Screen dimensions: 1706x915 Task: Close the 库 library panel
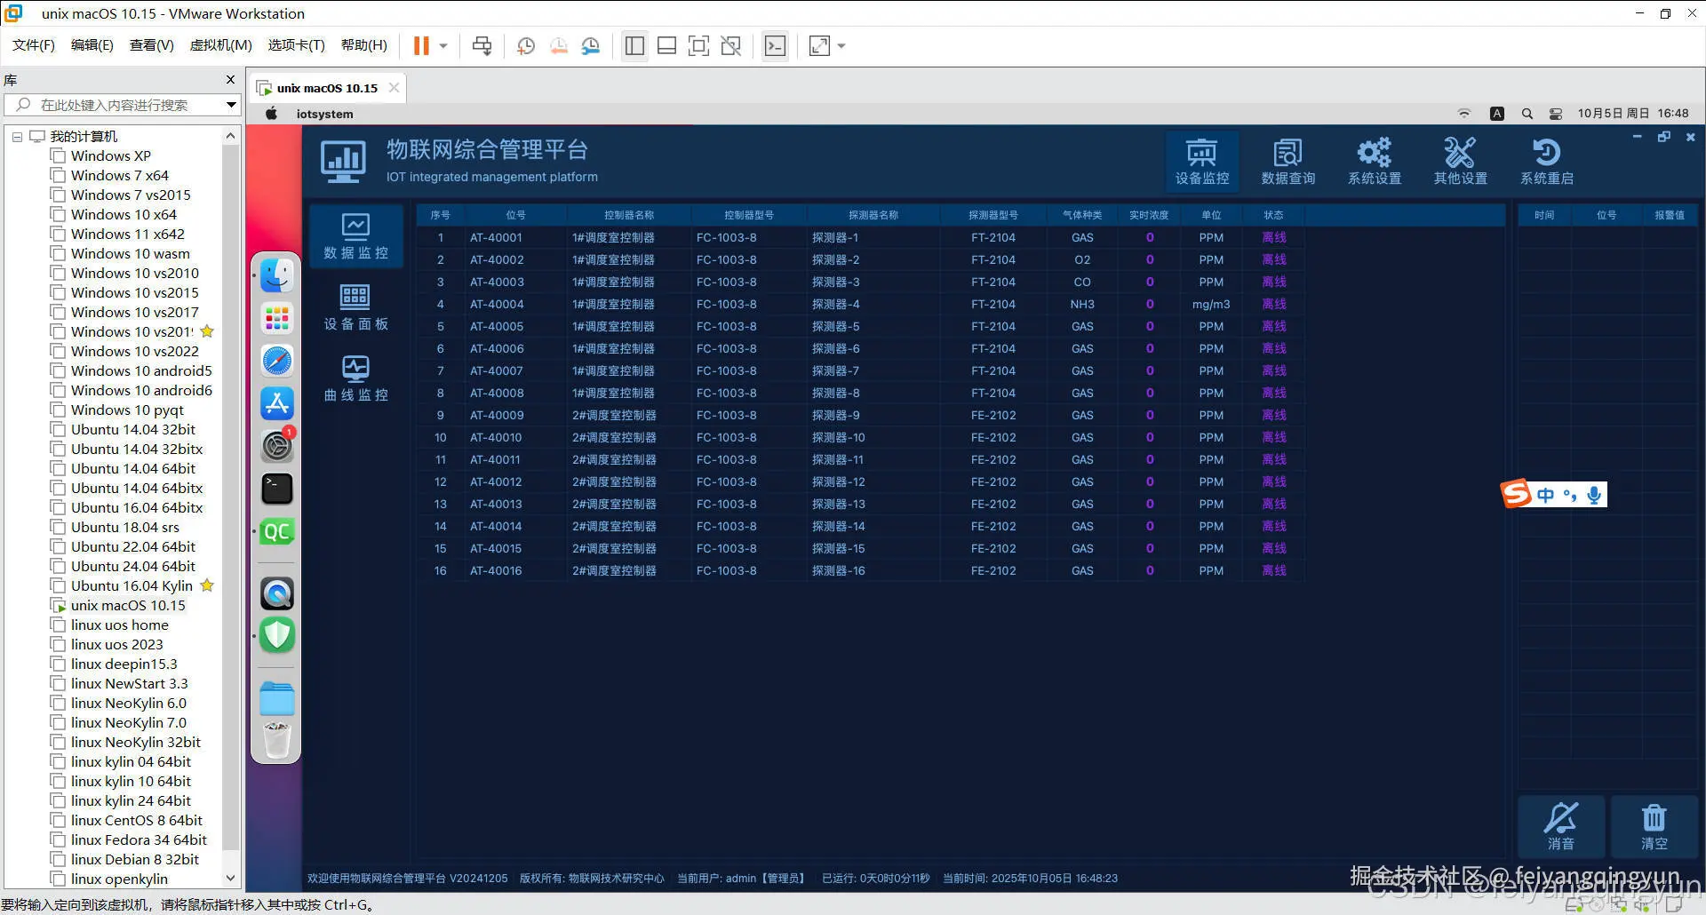click(231, 80)
